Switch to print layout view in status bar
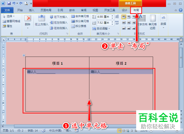Viewport: 184px width, 134px height. point(119,131)
